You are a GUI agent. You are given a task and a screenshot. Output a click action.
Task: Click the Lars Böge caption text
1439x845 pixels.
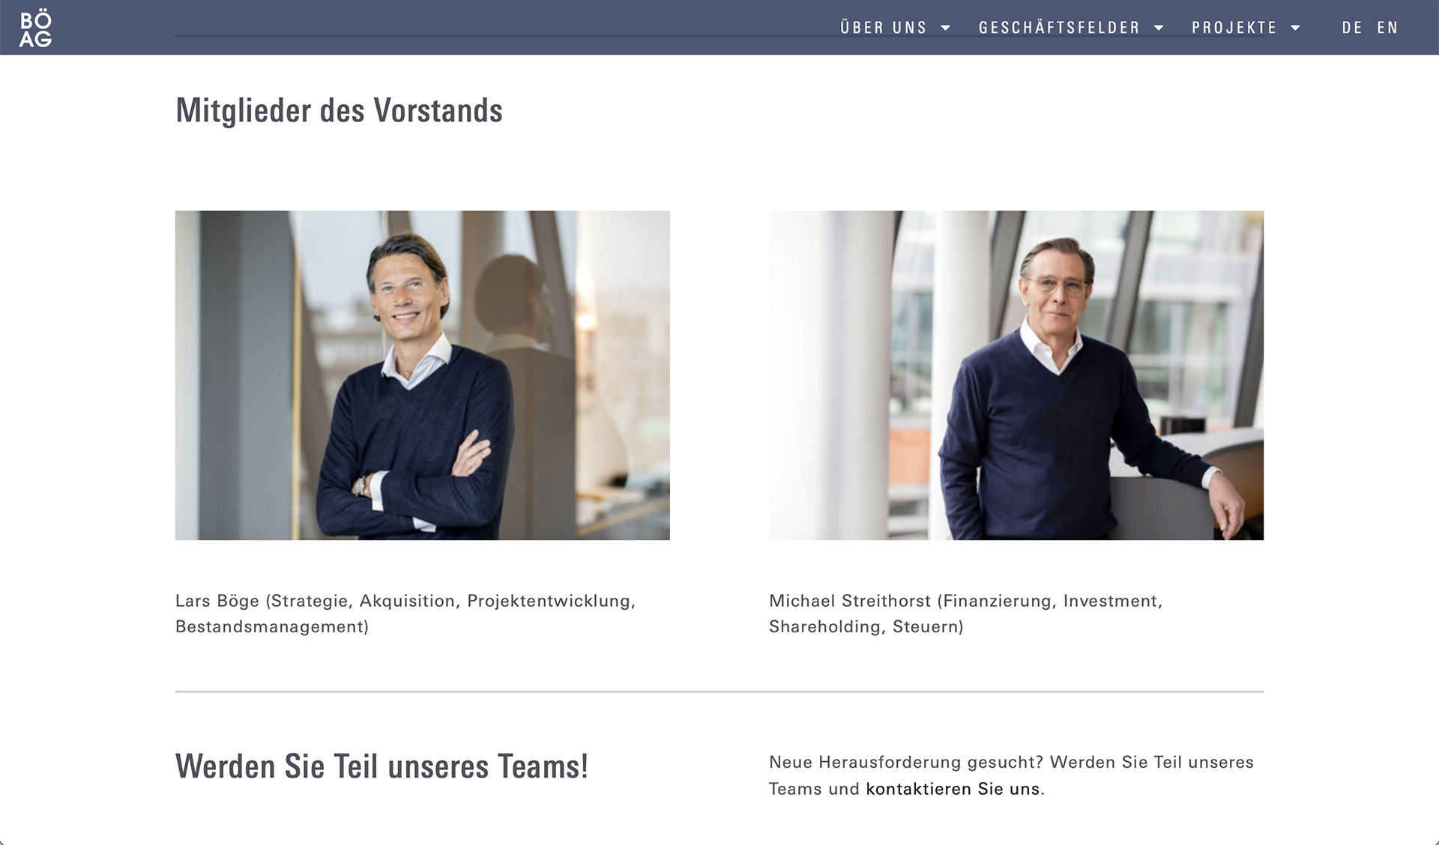(405, 614)
